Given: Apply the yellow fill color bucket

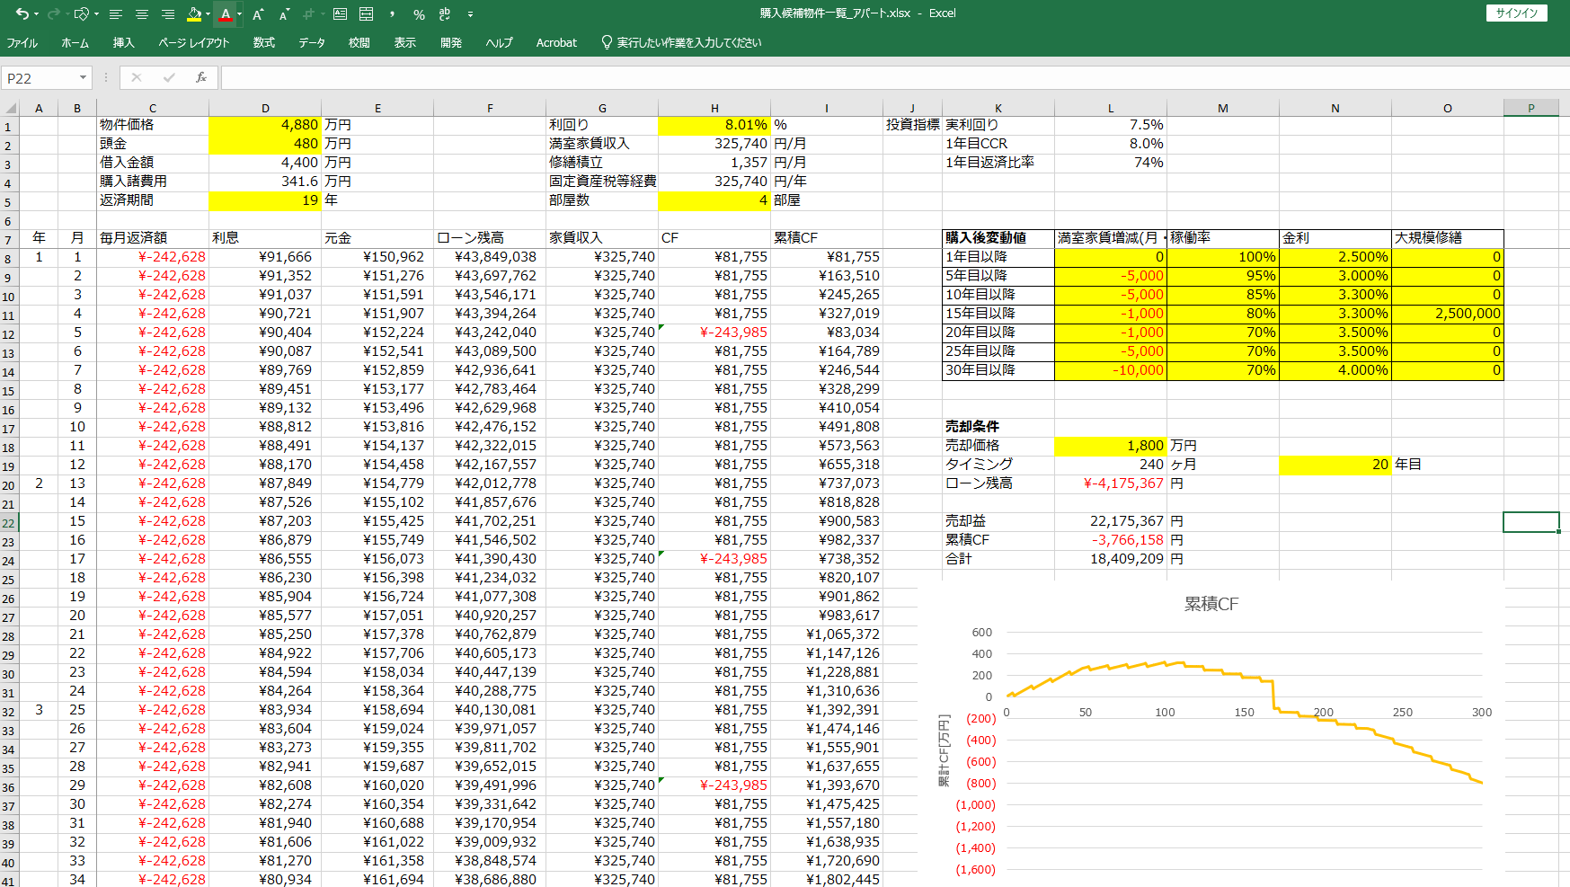Looking at the screenshot, I should pos(194,13).
